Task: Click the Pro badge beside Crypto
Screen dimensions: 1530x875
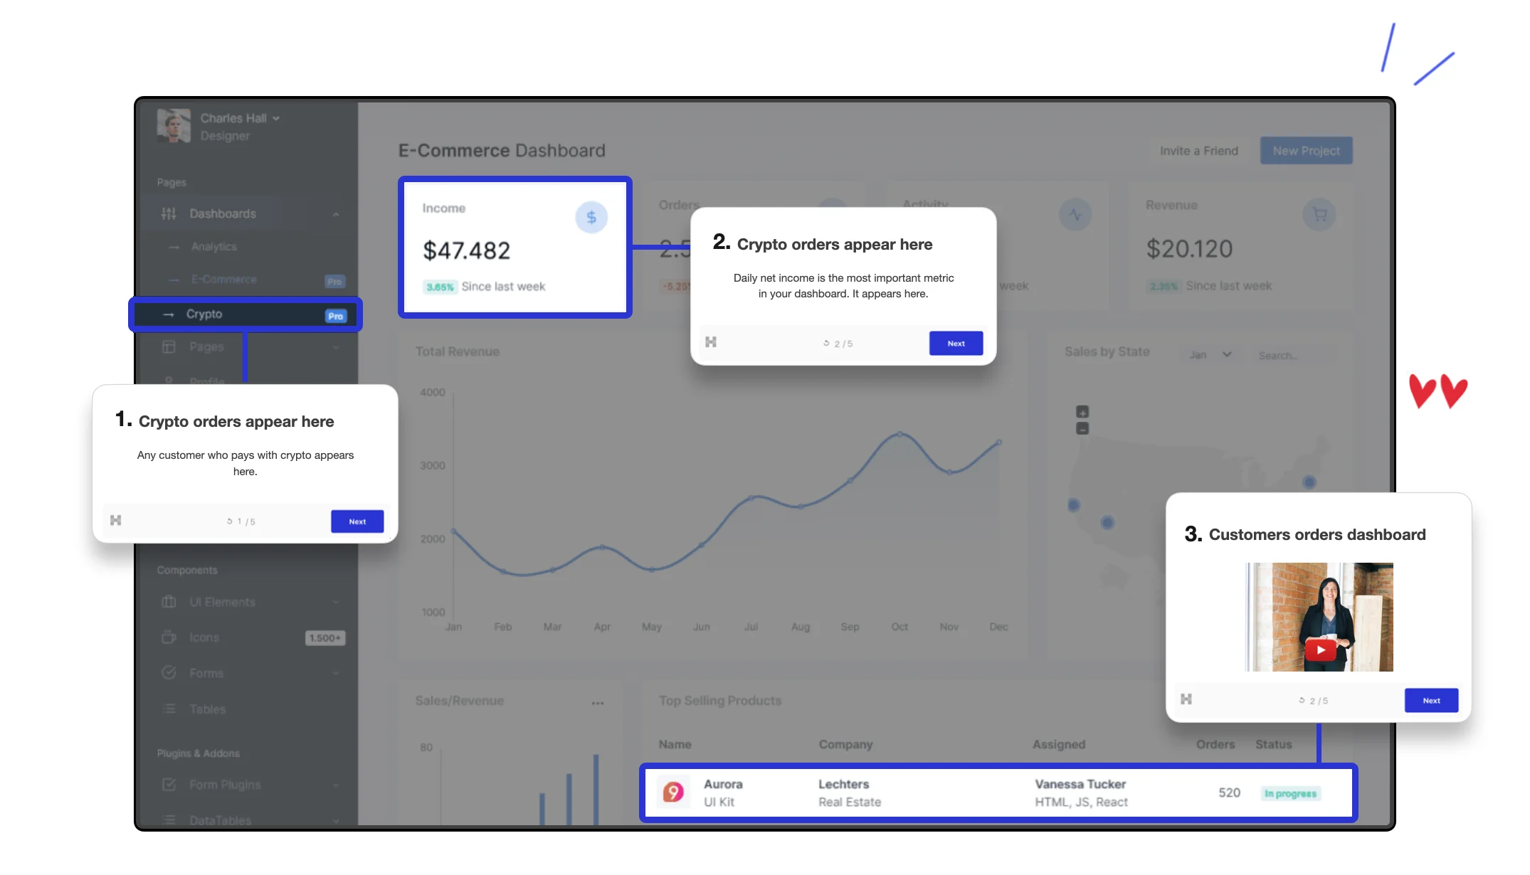Action: pos(336,316)
